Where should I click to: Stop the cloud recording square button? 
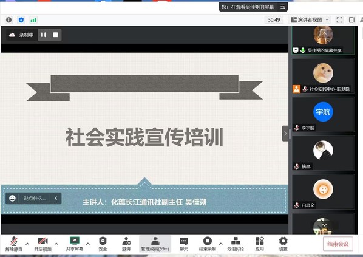point(55,35)
